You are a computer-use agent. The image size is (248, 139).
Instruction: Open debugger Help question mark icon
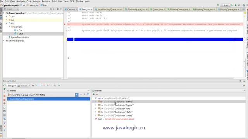click(x=5, y=130)
